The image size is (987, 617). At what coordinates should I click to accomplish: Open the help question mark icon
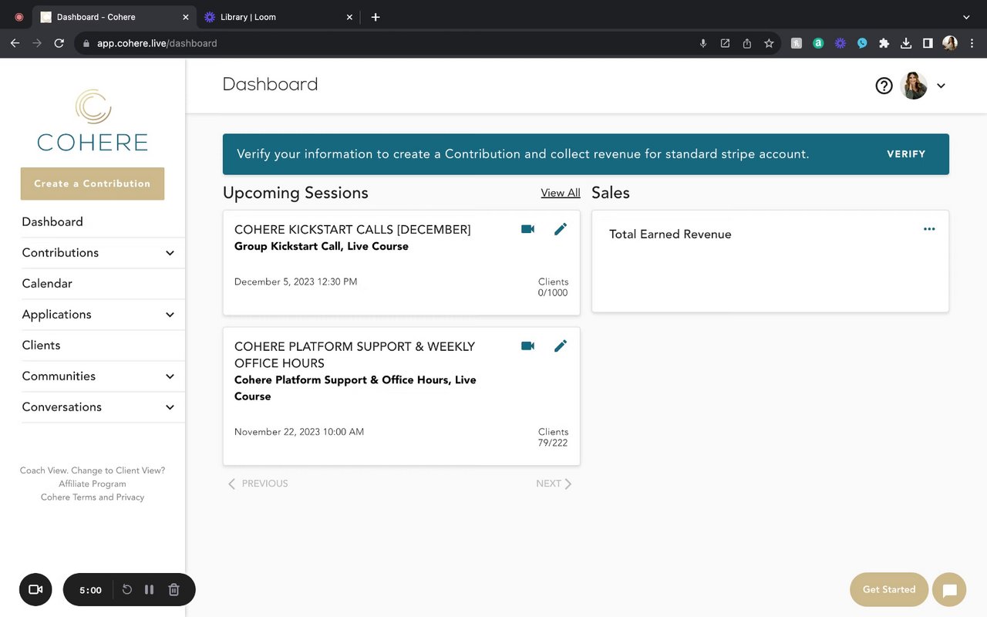pos(884,86)
